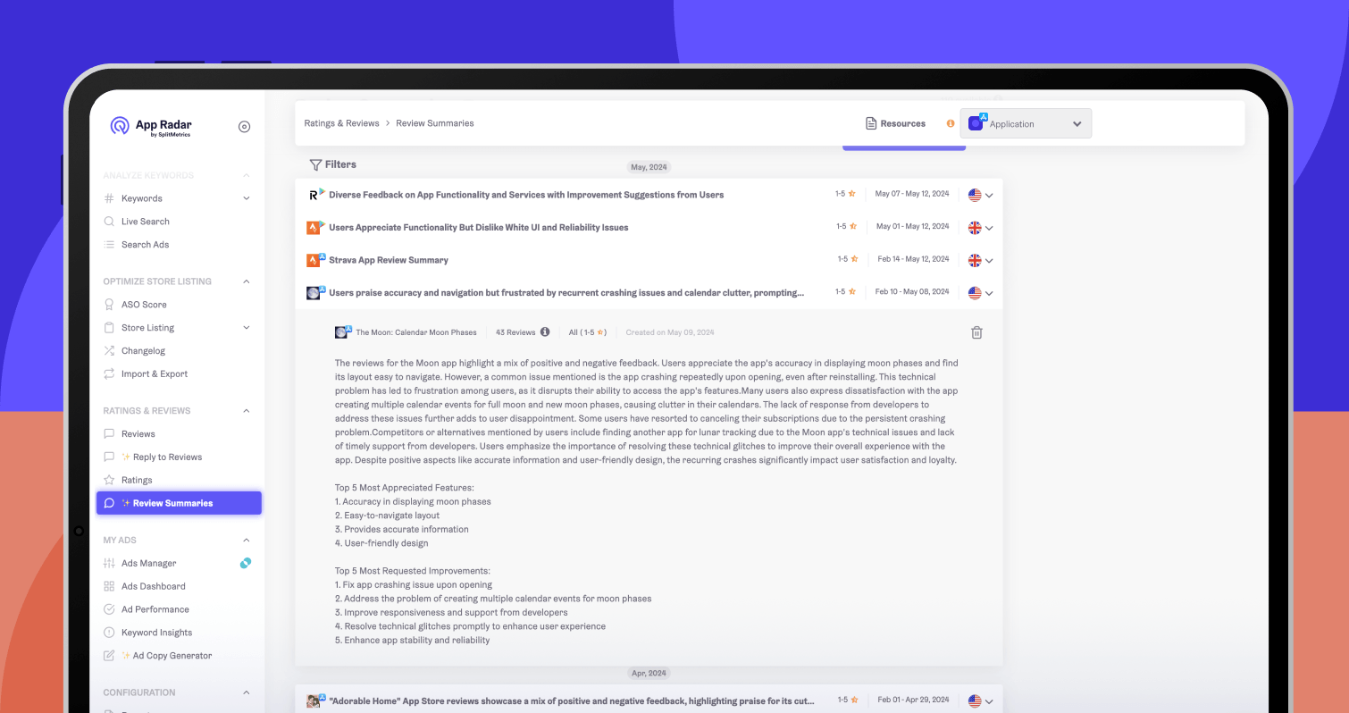This screenshot has width=1349, height=713.
Task: Expand the Diverse Feedback summary row chevron
Action: click(989, 196)
